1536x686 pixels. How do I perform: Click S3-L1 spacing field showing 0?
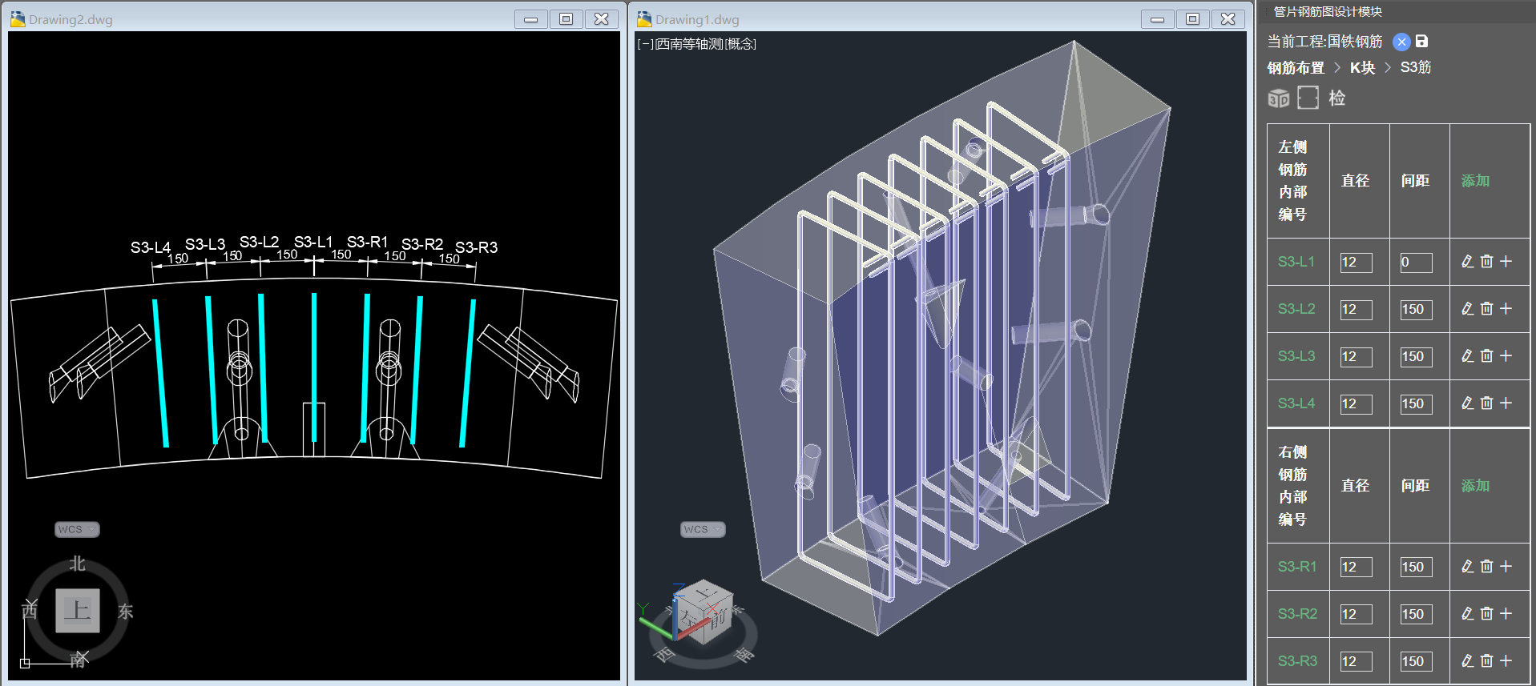pyautogui.click(x=1416, y=263)
